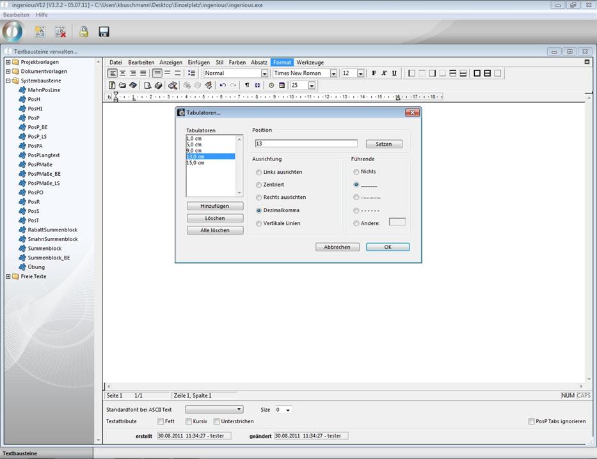Open the Werkzeuge menu
The image size is (597, 459).
pos(310,63)
